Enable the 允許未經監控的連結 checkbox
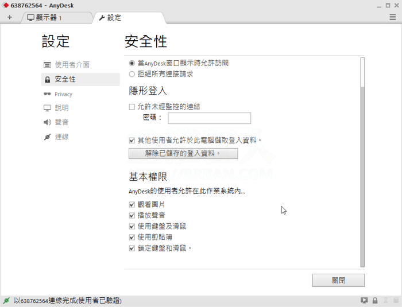 pos(132,107)
